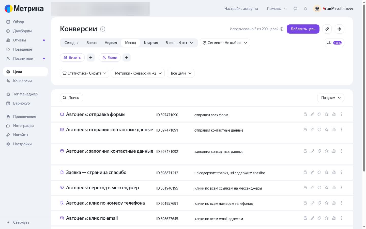Select the 'Сегодня' period tab
Viewport: 366px width, 229px height.
(71, 43)
